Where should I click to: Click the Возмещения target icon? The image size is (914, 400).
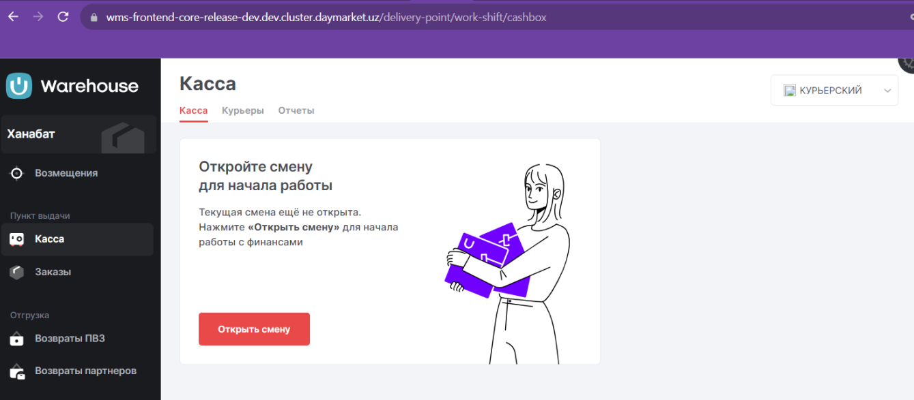pos(17,173)
